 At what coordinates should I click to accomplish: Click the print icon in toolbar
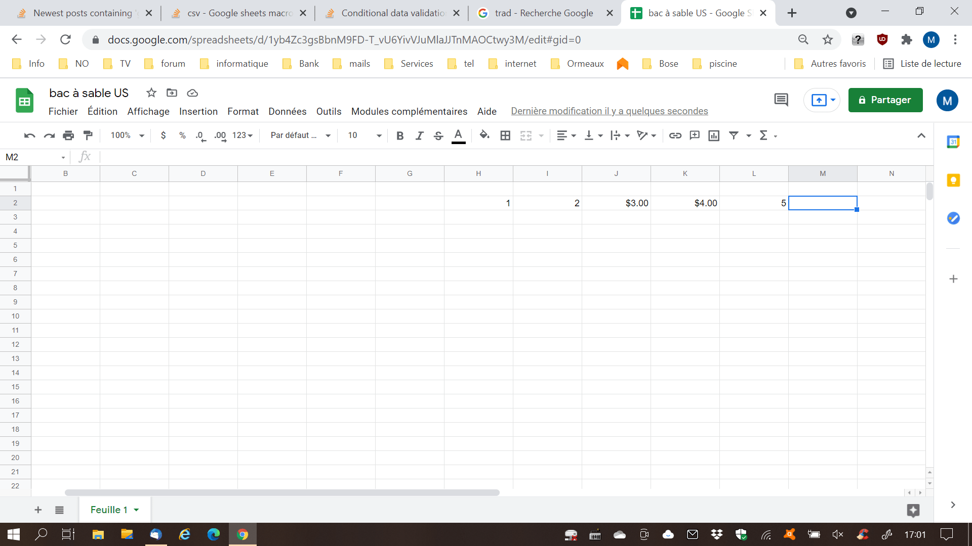coord(68,135)
